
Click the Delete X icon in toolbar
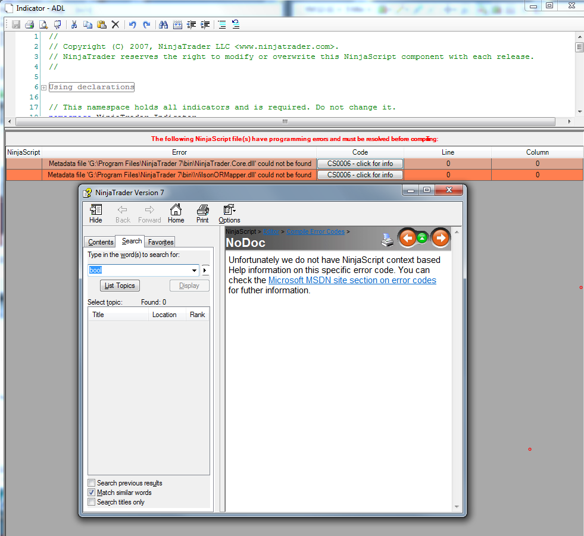coord(115,24)
